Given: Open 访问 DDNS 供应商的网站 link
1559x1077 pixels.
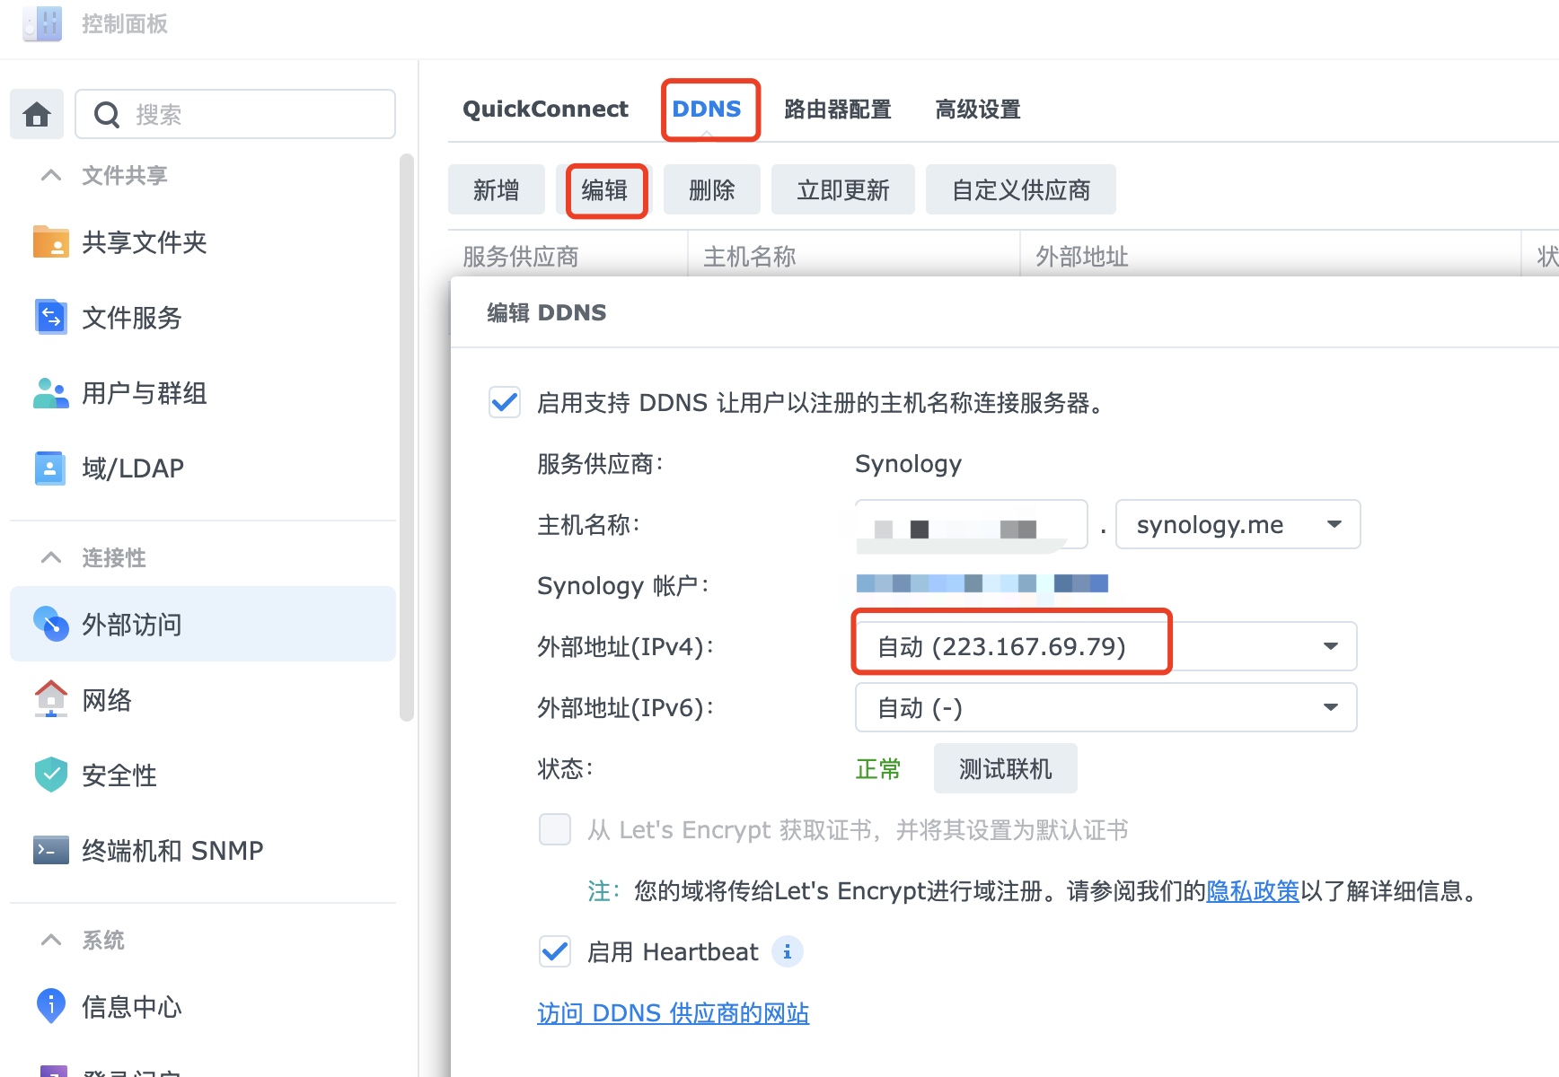Looking at the screenshot, I should point(673,1013).
